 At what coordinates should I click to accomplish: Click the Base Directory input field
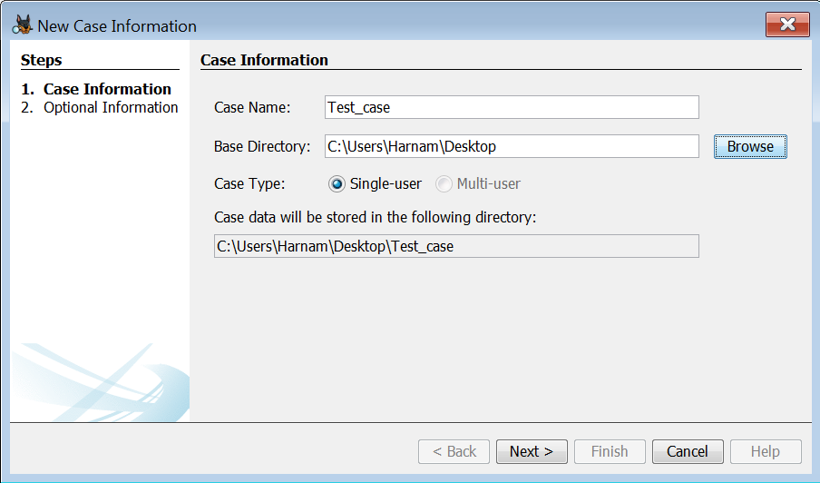(512, 146)
